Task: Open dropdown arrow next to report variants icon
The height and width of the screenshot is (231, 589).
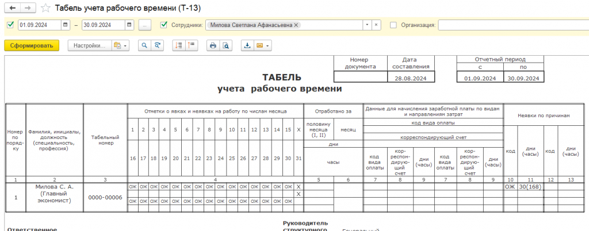Action: click(x=125, y=46)
